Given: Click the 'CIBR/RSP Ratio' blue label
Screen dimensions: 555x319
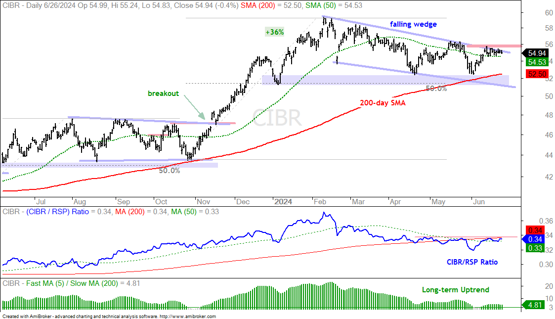Looking at the screenshot, I should [x=472, y=262].
